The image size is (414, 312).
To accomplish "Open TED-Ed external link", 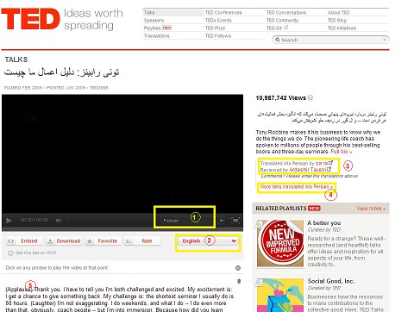I will pyautogui.click(x=277, y=28).
